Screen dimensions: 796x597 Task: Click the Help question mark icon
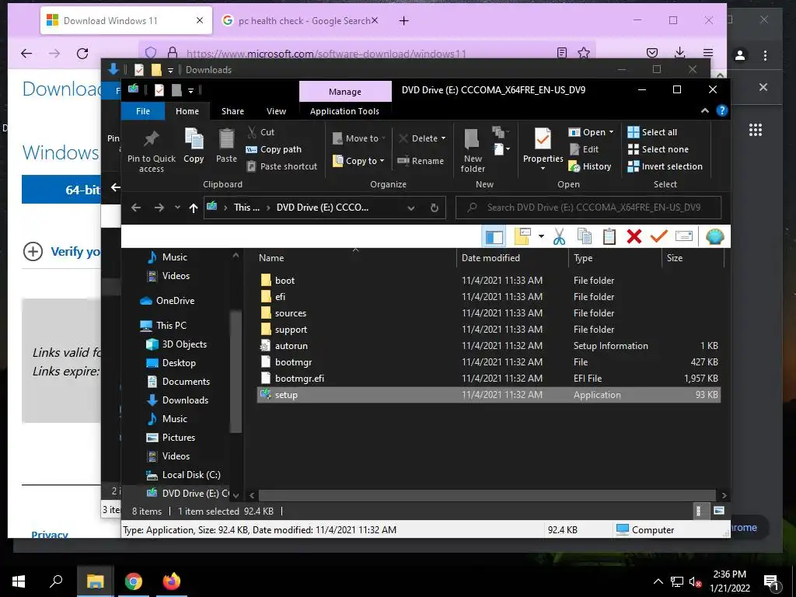[722, 110]
